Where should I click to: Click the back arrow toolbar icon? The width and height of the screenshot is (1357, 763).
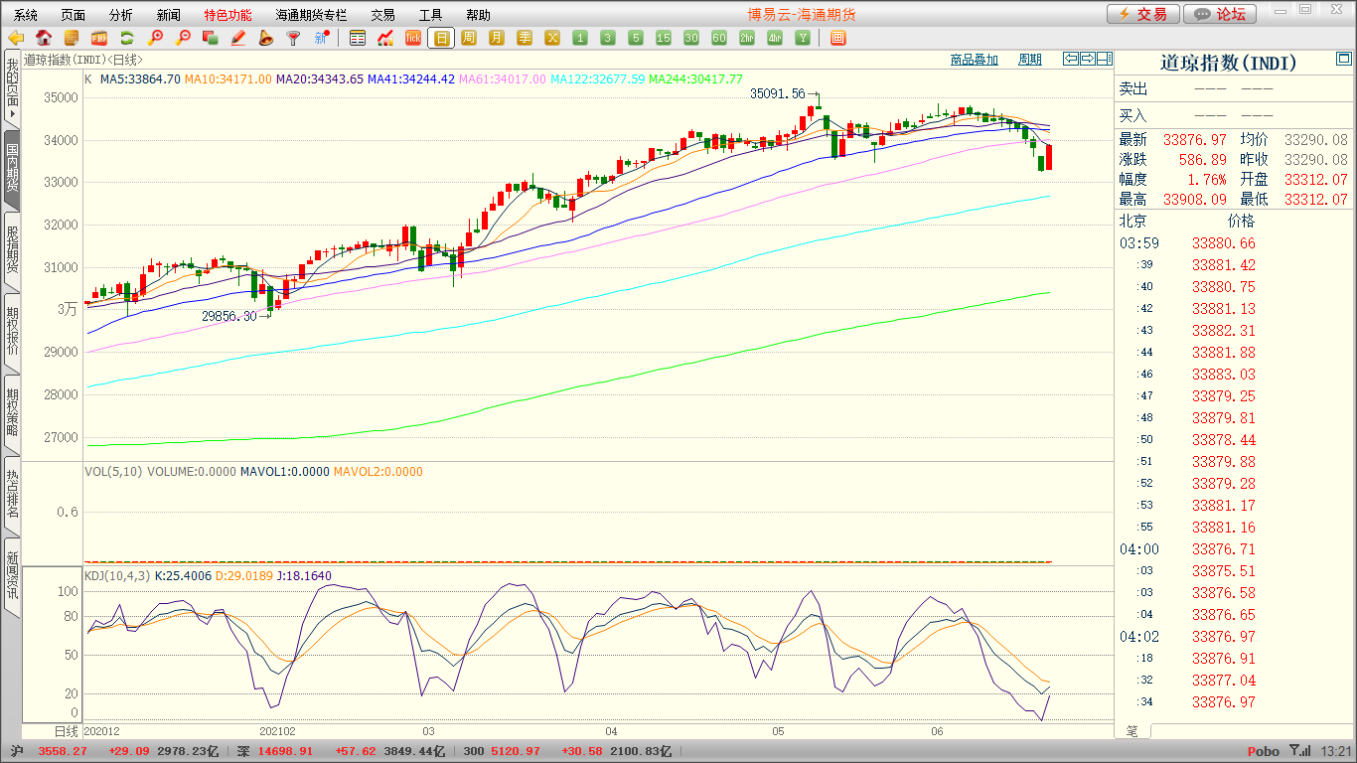pos(16,38)
